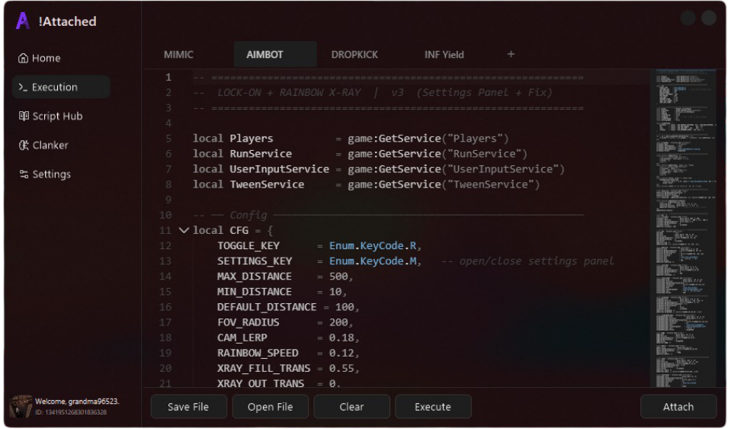This screenshot has height=429, width=731.
Task: Open the Script Hub section
Action: click(50, 116)
